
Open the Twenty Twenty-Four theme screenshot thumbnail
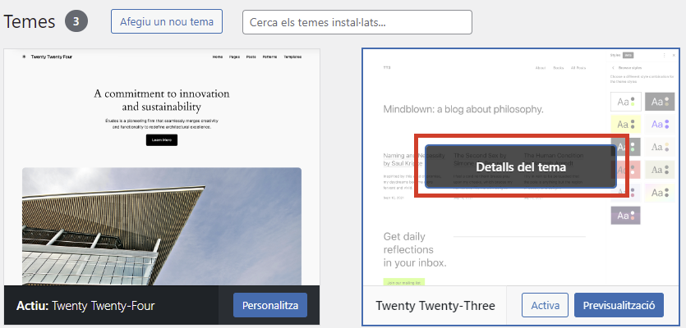coord(162,167)
